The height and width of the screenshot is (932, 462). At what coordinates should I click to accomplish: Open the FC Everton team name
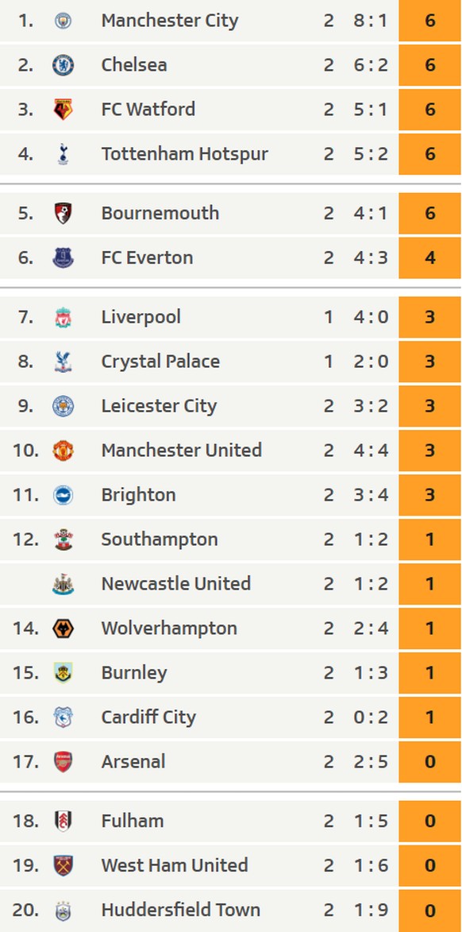pyautogui.click(x=147, y=257)
